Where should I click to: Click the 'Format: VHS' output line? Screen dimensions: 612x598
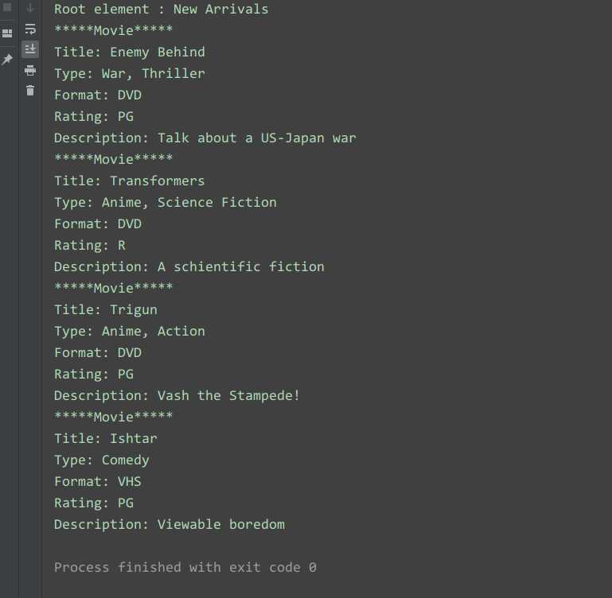coord(98,481)
